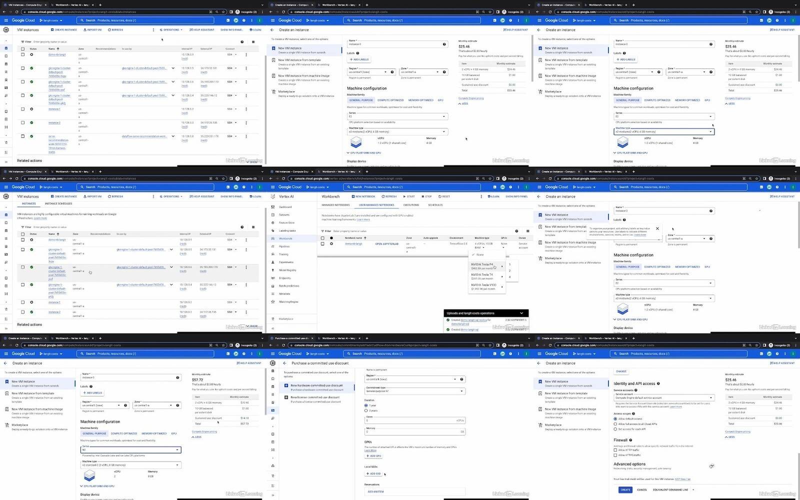
Task: Open n1-standard-2 machine type dropdown
Action: 130,465
